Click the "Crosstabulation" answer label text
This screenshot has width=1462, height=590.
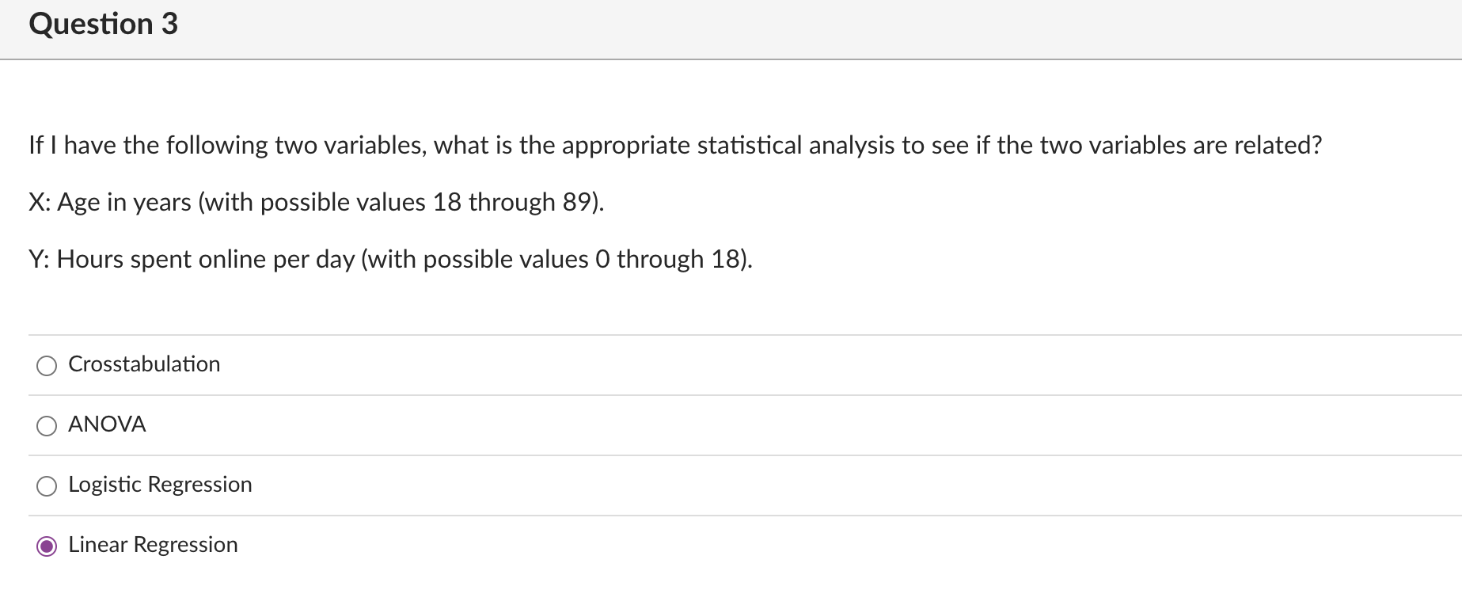click(x=144, y=364)
